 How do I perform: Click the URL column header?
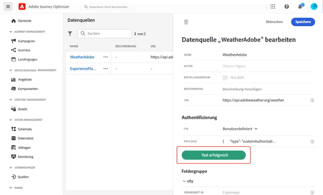[153, 46]
